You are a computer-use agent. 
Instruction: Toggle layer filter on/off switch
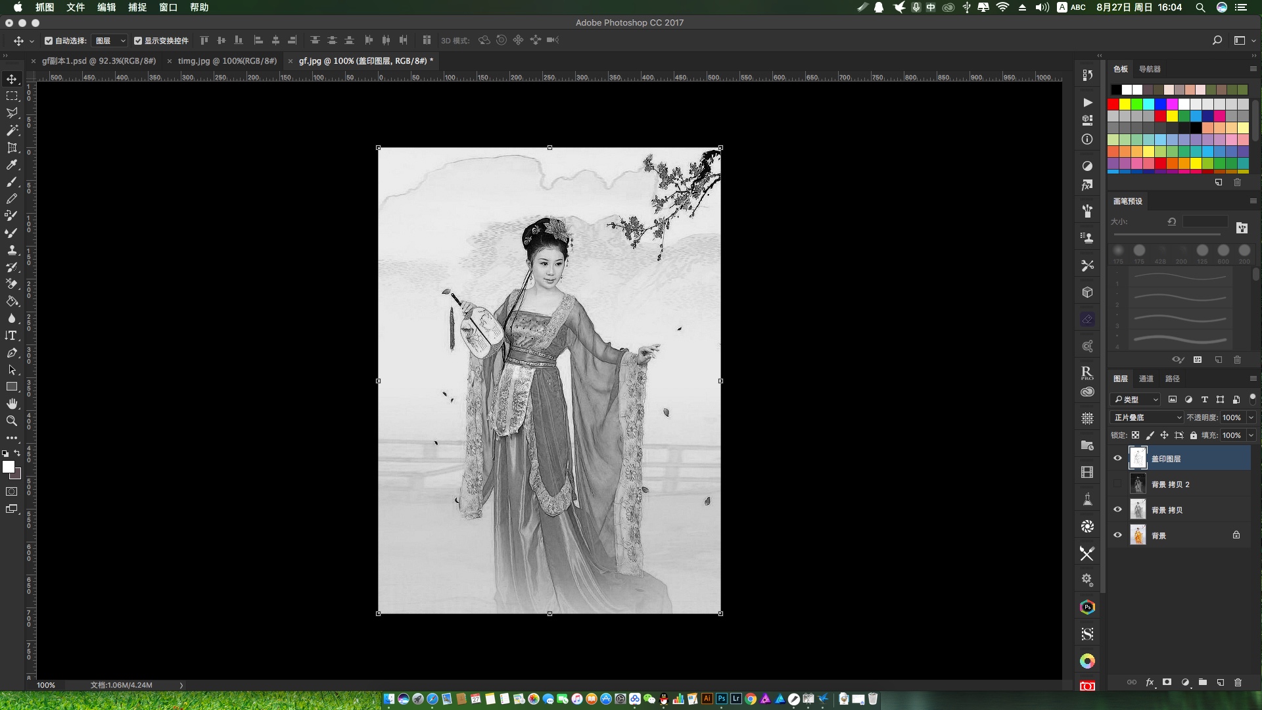(1252, 398)
